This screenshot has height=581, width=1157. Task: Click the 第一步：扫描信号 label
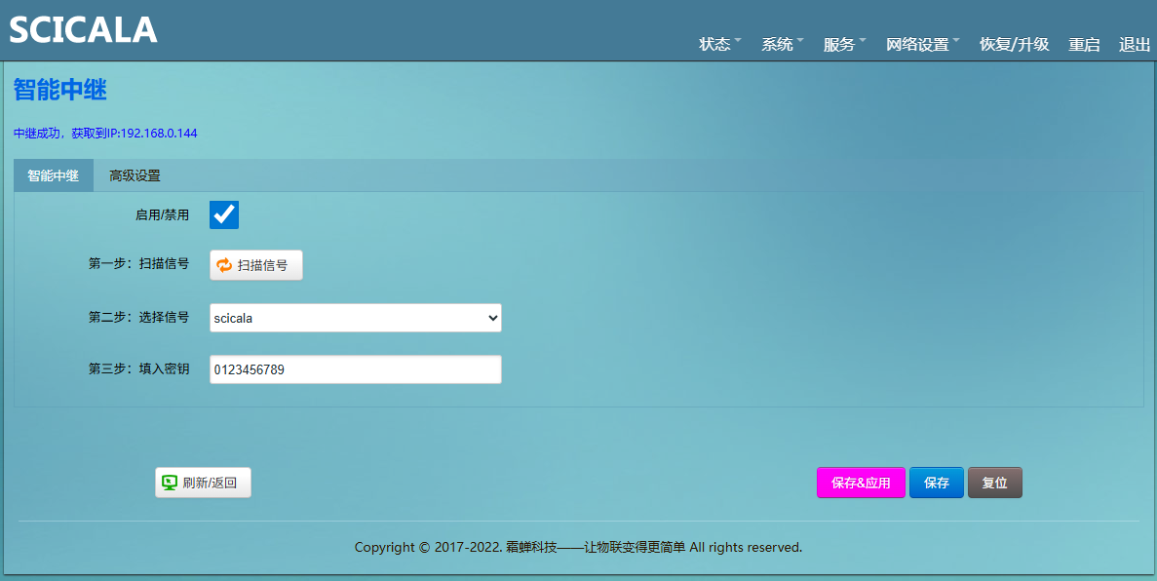tap(138, 263)
